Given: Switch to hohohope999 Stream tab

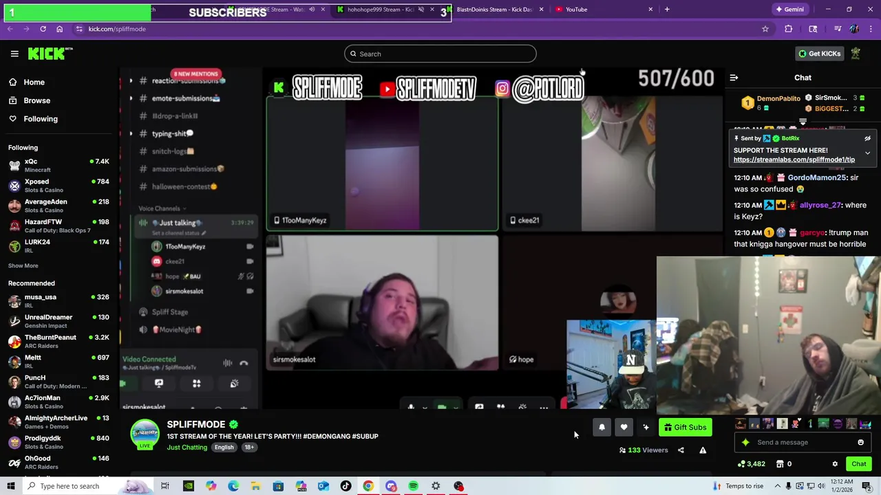Looking at the screenshot, I should 380,10.
